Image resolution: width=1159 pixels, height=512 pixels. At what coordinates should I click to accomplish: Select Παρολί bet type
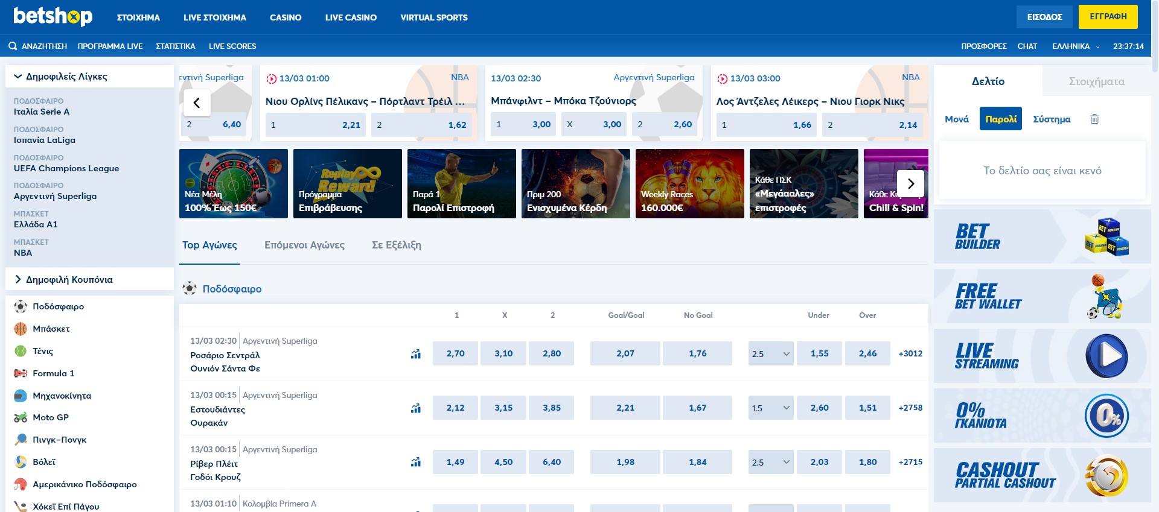pos(1001,119)
